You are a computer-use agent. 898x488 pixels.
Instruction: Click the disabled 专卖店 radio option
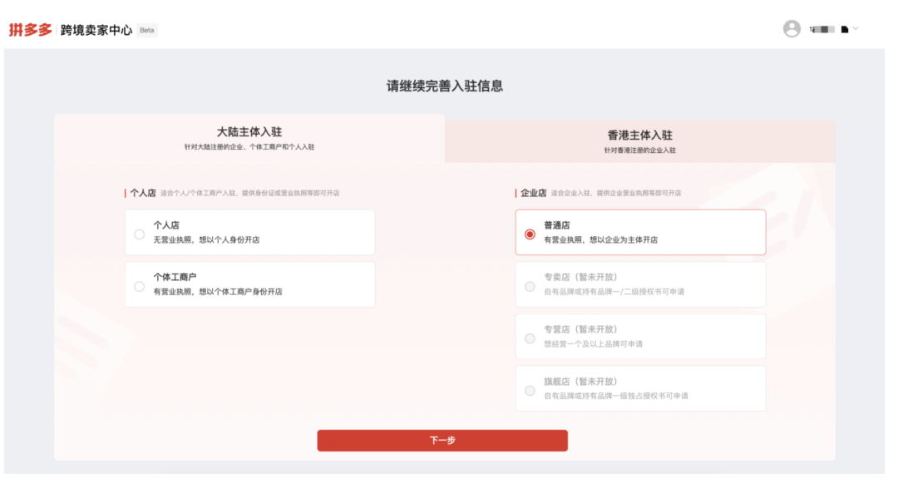[530, 286]
